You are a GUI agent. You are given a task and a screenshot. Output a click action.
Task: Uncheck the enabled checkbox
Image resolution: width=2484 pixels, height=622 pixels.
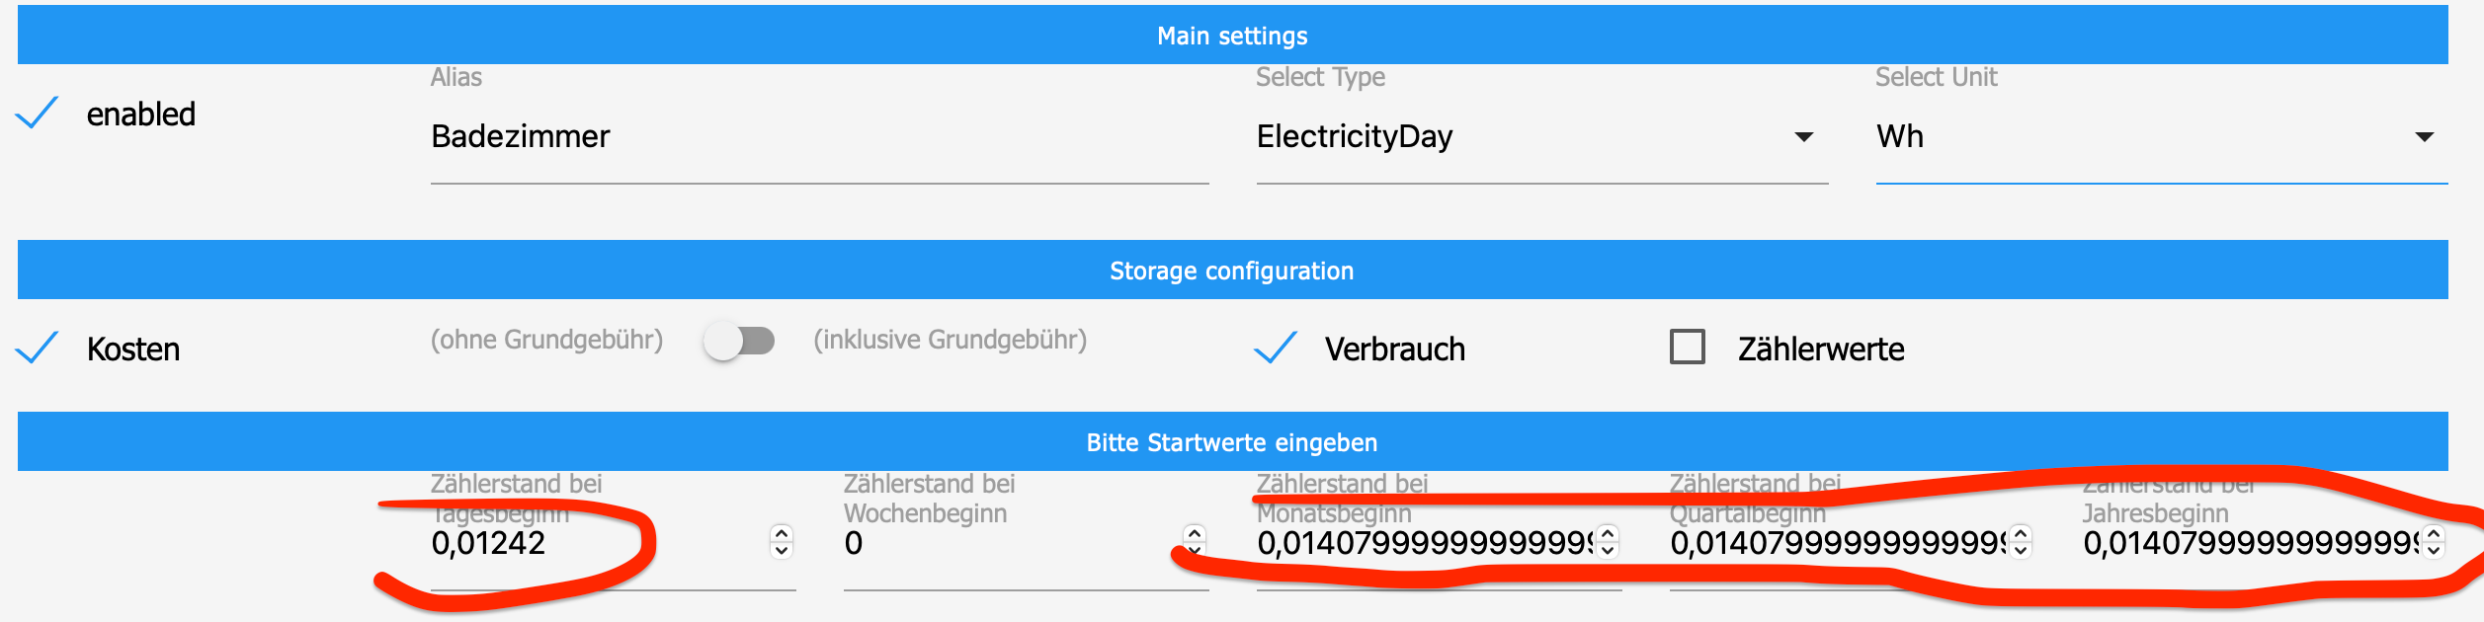tap(38, 114)
